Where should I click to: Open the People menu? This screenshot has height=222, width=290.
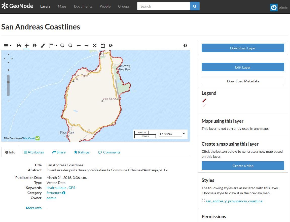[105, 6]
